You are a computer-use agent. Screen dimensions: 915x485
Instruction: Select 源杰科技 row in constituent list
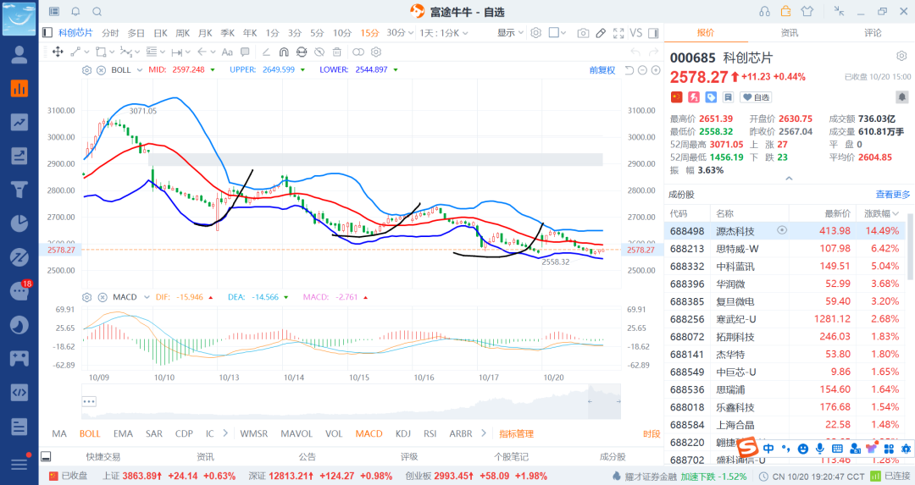click(x=734, y=230)
